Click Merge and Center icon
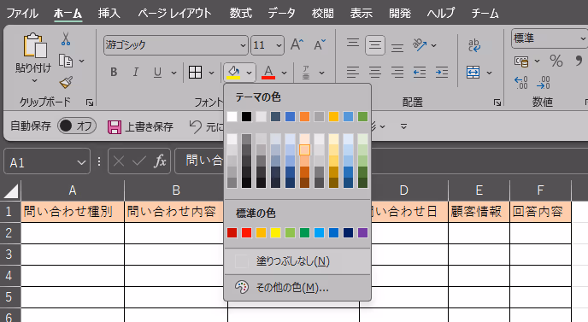 [x=473, y=72]
